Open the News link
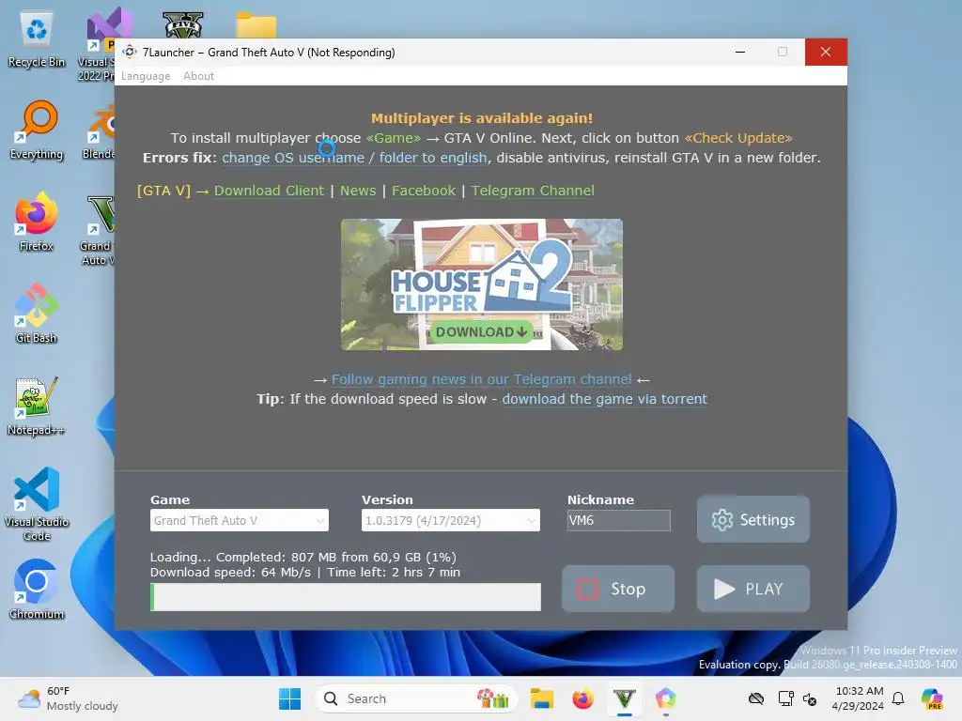Image resolution: width=962 pixels, height=721 pixels. pyautogui.click(x=358, y=191)
